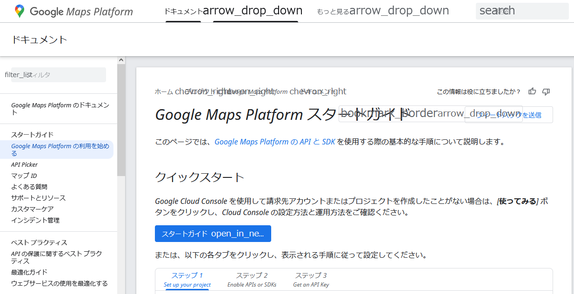Open ウェブサービスの使用を最適化する in sidebar

coord(60,283)
